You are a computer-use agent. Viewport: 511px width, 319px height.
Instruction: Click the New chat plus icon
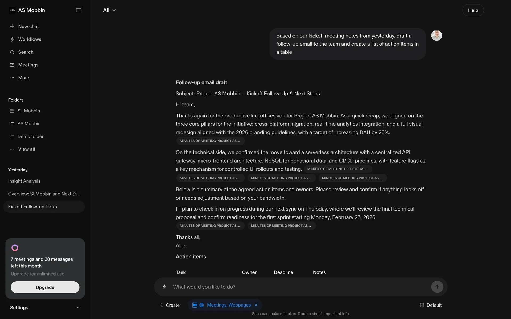(12, 26)
